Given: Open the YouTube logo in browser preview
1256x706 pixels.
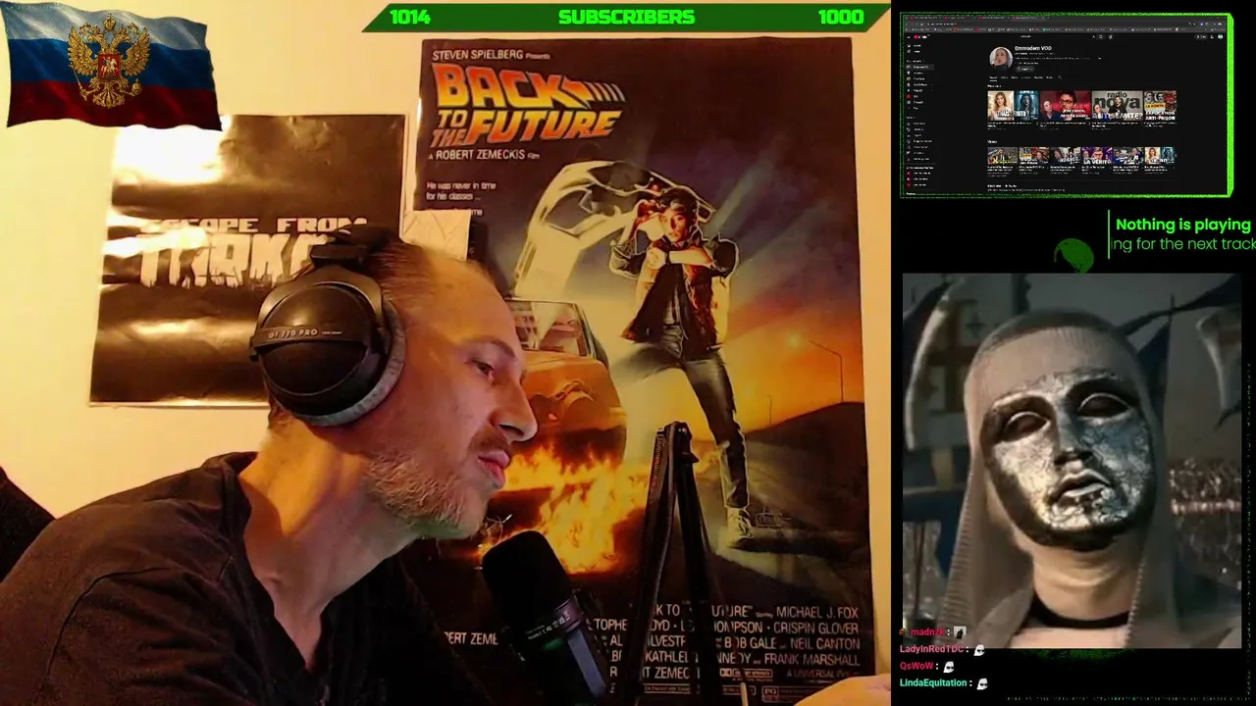Looking at the screenshot, I should (920, 35).
